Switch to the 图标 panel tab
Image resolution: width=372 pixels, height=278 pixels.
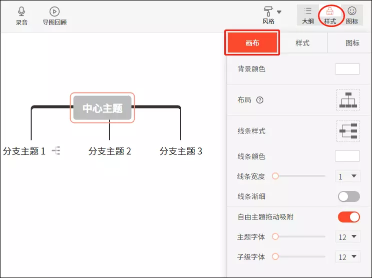pyautogui.click(x=352, y=43)
